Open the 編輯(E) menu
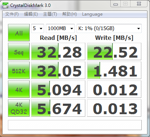150x137 pixels. [x=31, y=14]
